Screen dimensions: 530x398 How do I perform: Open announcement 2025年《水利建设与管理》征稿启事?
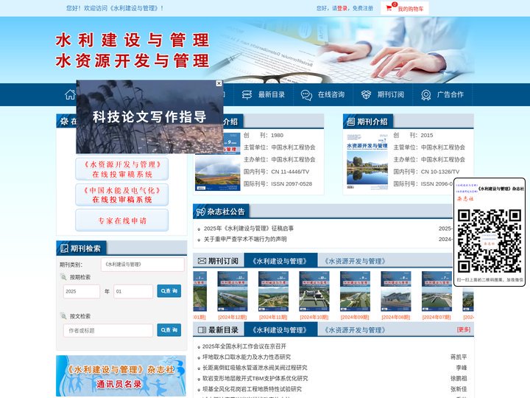(x=249, y=228)
